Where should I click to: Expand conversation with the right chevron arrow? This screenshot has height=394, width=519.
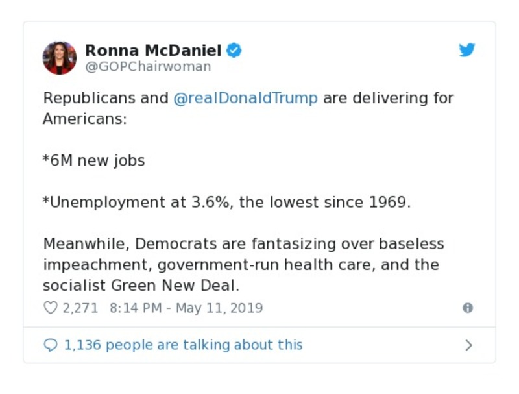[x=468, y=345]
